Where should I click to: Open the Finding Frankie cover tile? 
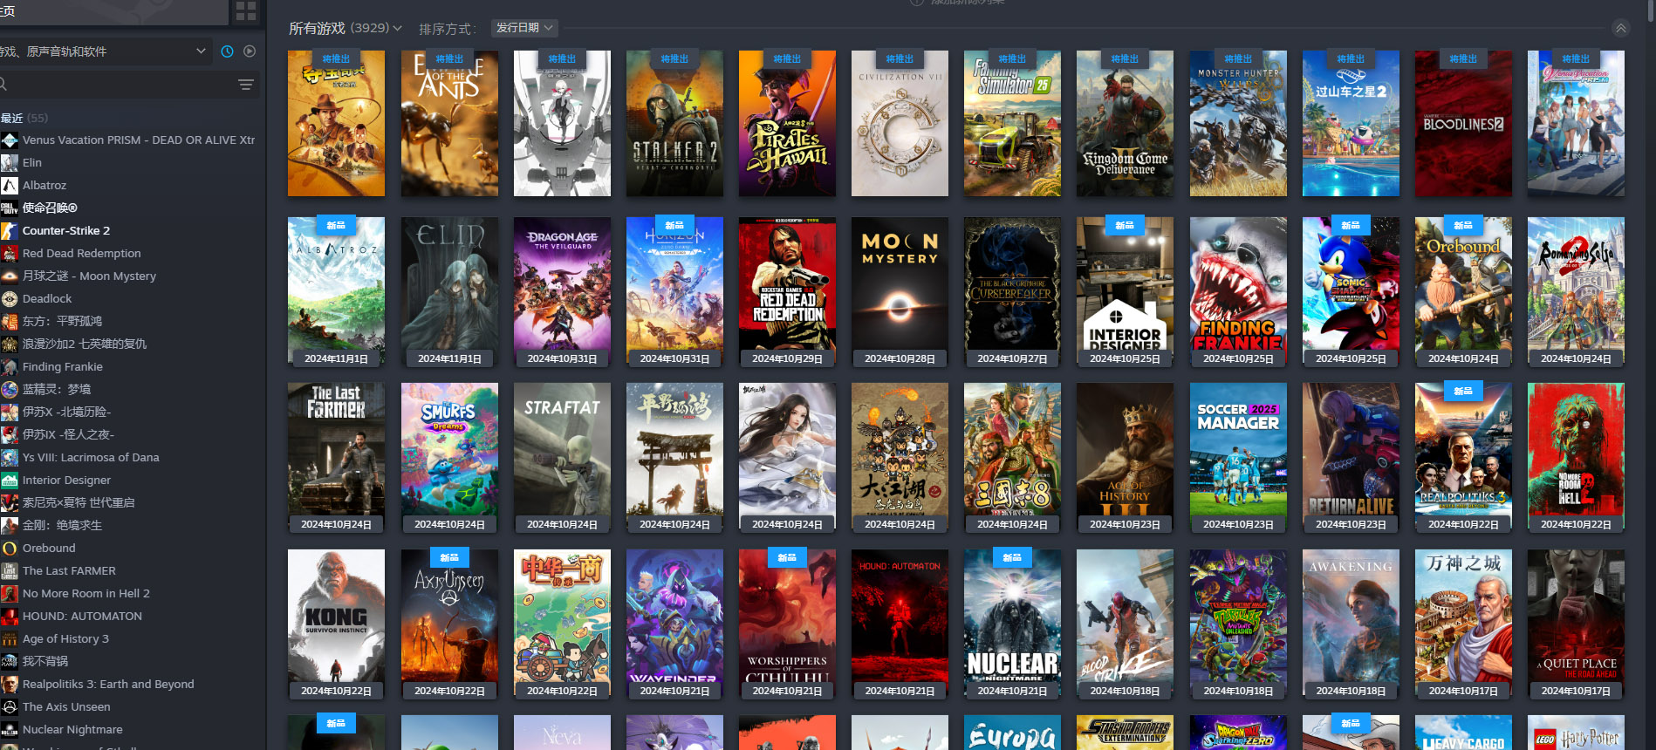tap(1238, 290)
